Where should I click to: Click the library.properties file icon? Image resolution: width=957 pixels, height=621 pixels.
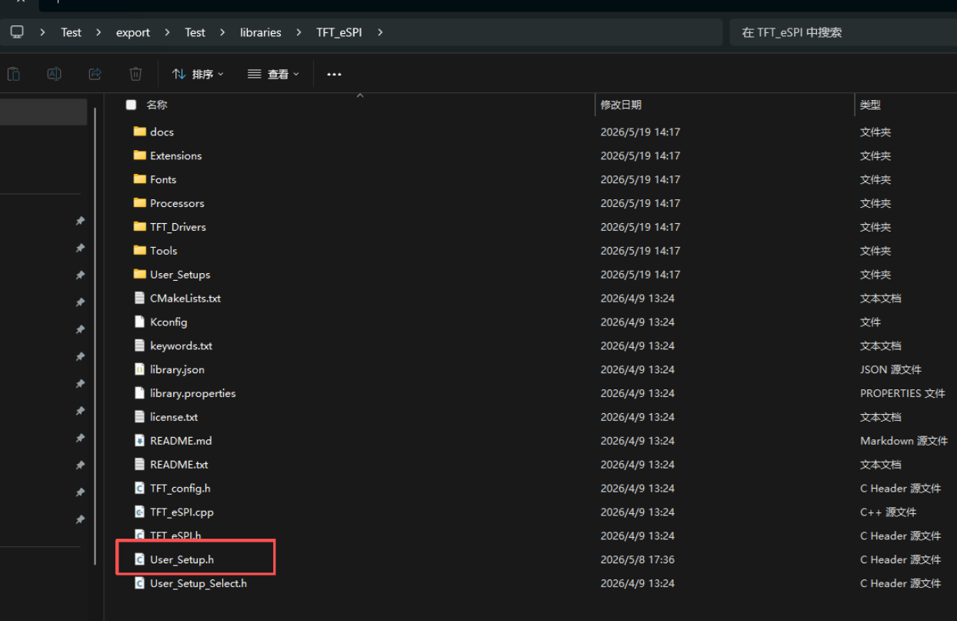click(139, 393)
